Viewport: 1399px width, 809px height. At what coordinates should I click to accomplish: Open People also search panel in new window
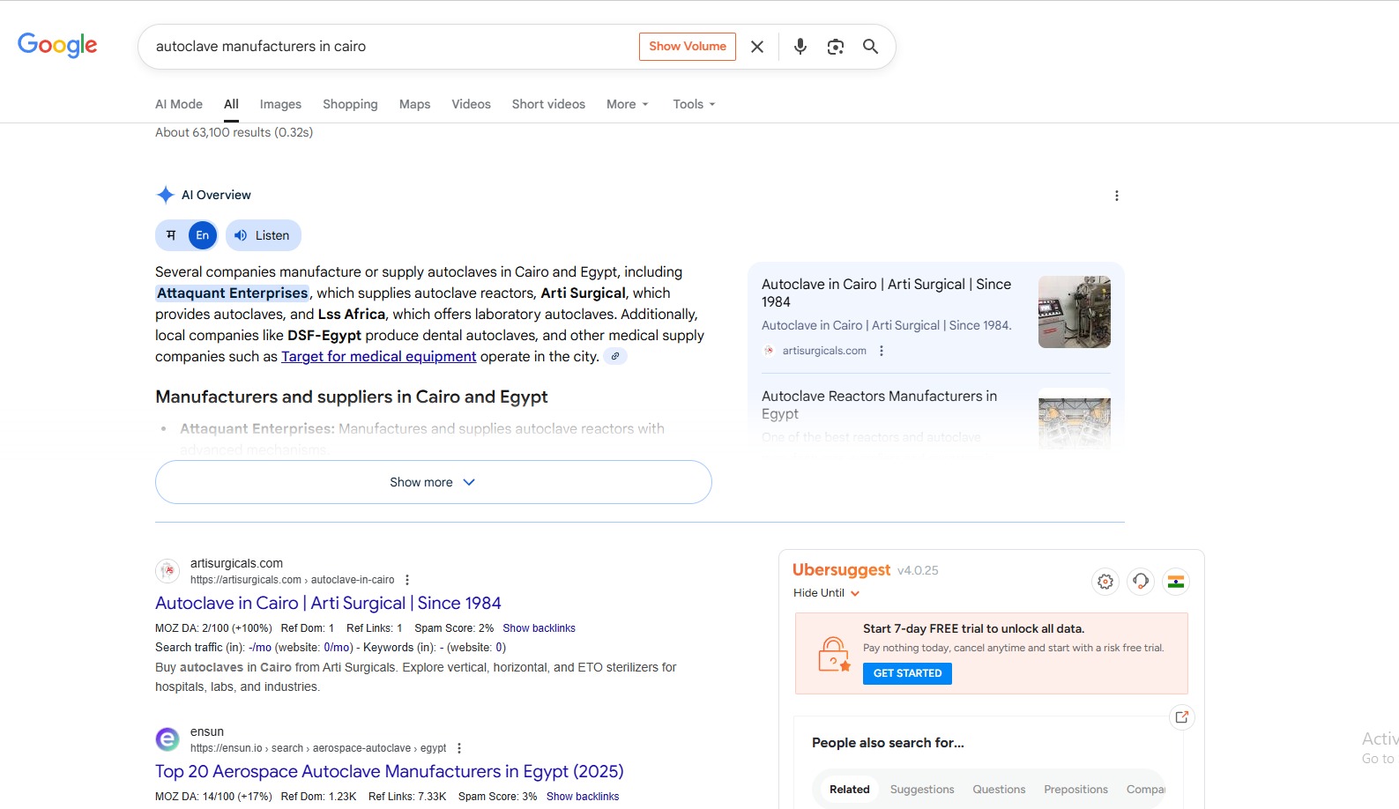[1182, 717]
